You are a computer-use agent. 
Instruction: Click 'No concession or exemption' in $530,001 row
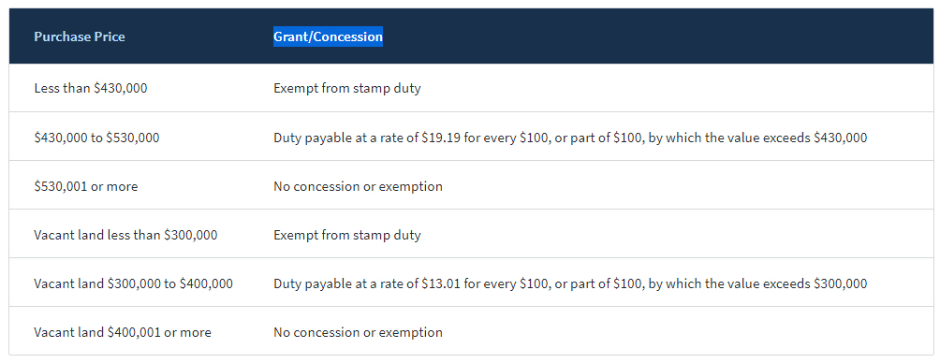[358, 186]
